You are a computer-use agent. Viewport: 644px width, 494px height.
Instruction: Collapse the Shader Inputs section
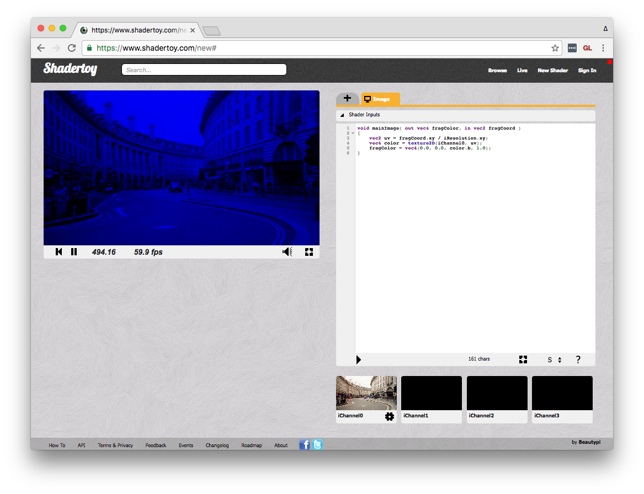point(342,115)
